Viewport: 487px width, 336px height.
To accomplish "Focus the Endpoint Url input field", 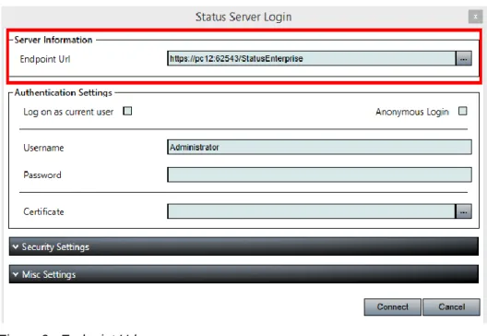I will coord(312,58).
